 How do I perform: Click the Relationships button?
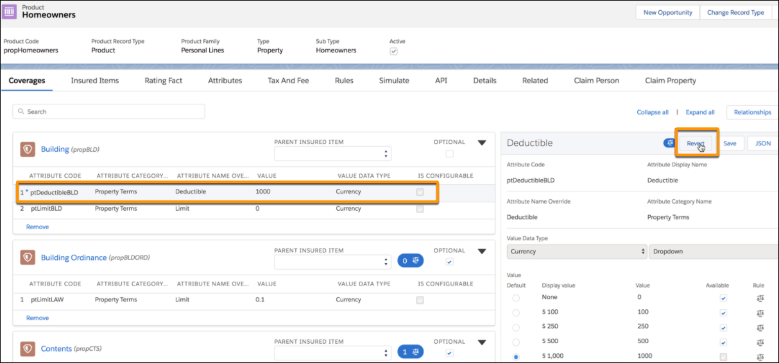click(x=752, y=112)
